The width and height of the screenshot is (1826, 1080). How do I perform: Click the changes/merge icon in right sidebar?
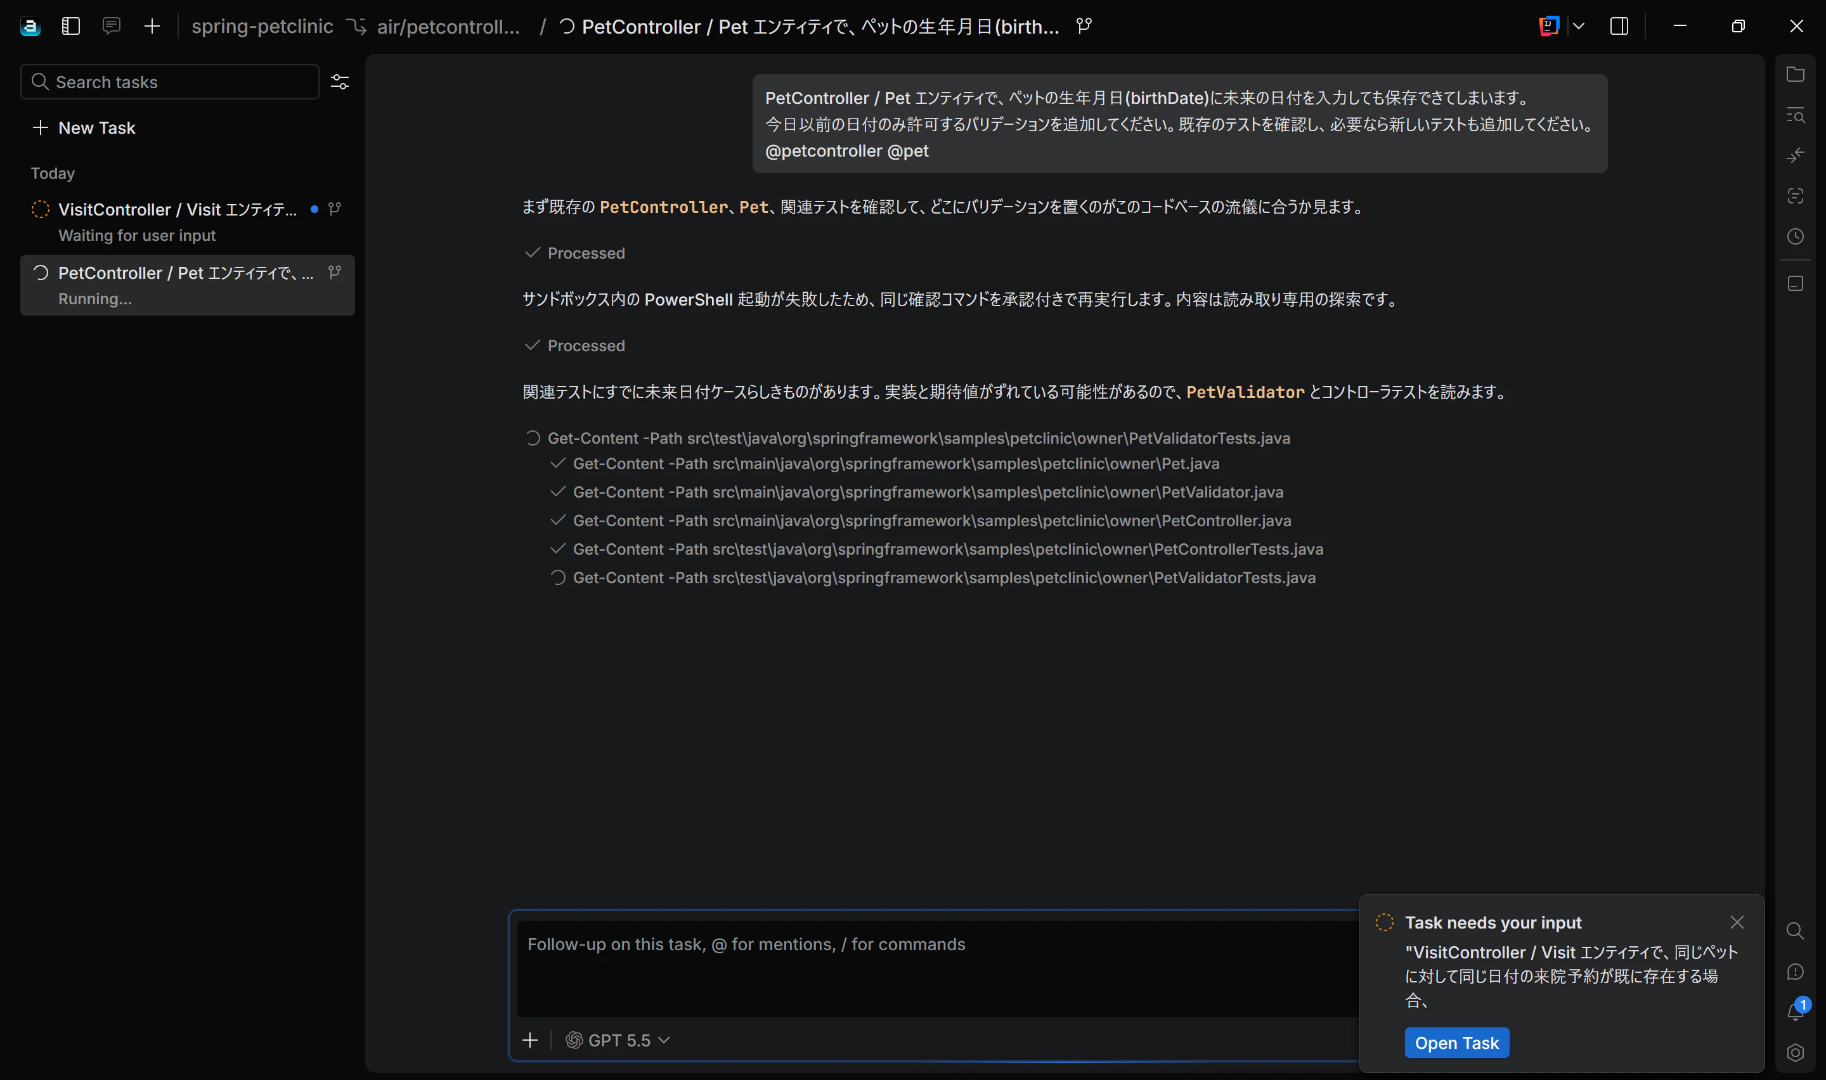pos(1796,155)
